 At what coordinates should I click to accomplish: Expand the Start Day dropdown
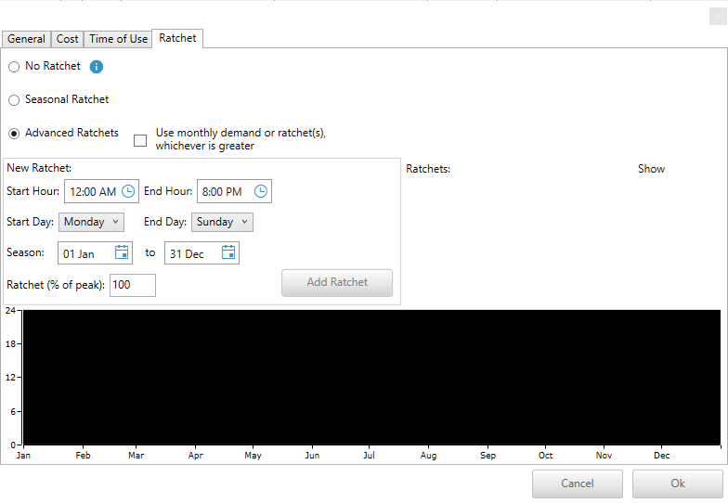[x=91, y=223]
